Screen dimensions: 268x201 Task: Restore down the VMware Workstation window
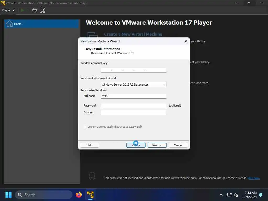pos(249,3)
